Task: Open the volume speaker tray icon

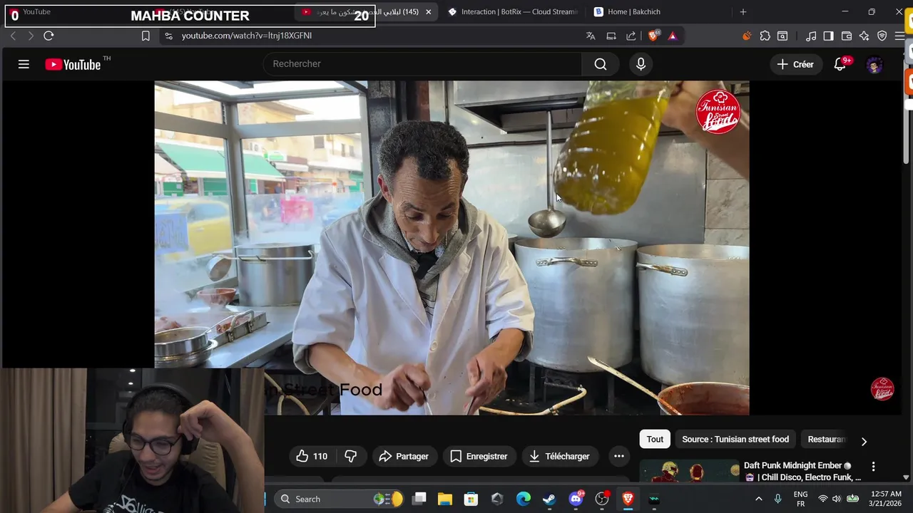Action: (837, 499)
